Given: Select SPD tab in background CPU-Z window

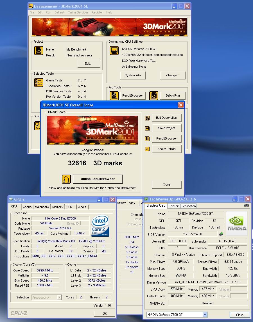Looking at the screenshot, I should tap(132, 203).
